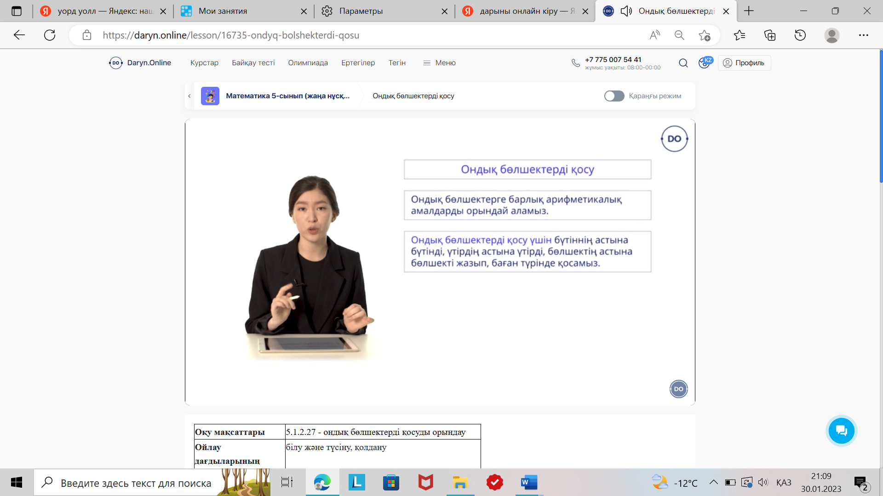Show hidden system tray icons chevron
Viewport: 883px width, 496px height.
pos(713,482)
